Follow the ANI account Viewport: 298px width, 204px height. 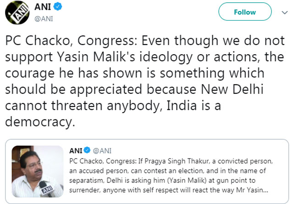pos(244,12)
